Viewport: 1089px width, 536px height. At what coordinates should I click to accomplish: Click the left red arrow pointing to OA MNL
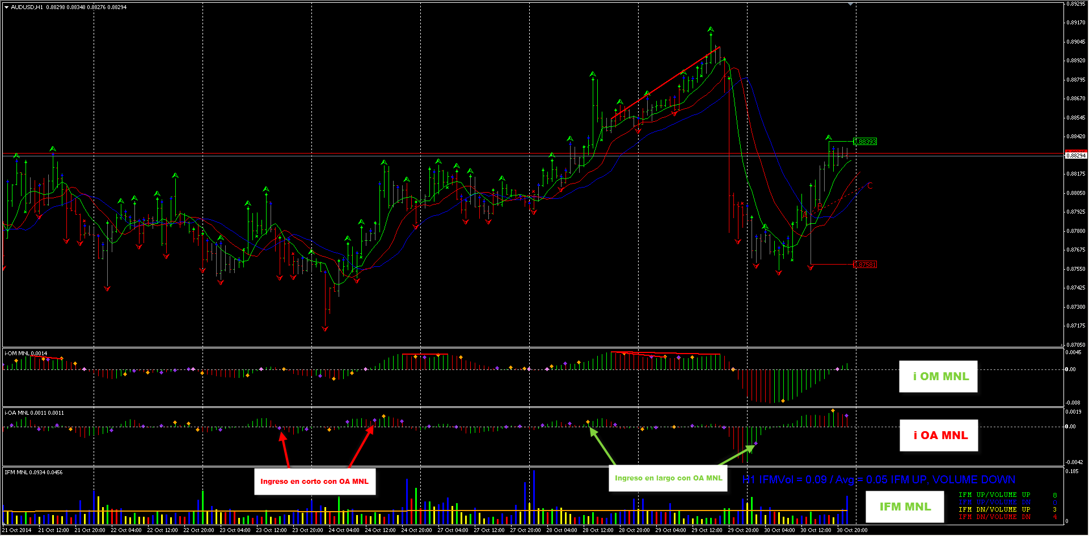pyautogui.click(x=285, y=450)
